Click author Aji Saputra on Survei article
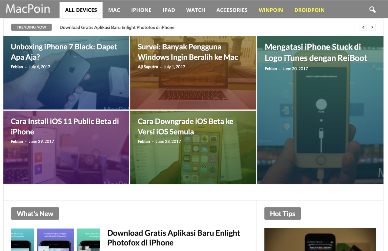This screenshot has height=251, width=388. [x=148, y=67]
